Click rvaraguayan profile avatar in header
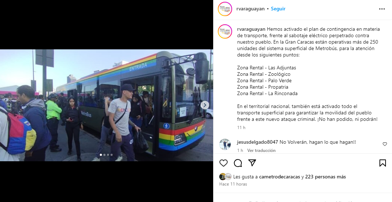392x202 pixels. pyautogui.click(x=225, y=9)
